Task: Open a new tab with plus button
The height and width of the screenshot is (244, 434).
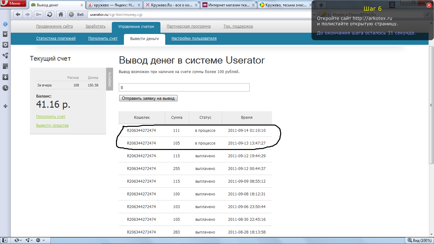Action: 321,5
